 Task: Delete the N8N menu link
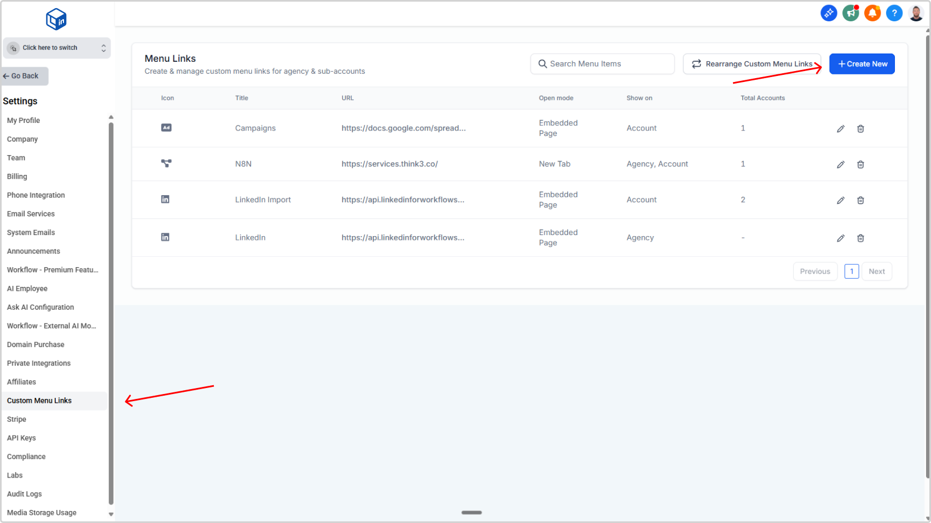[860, 164]
